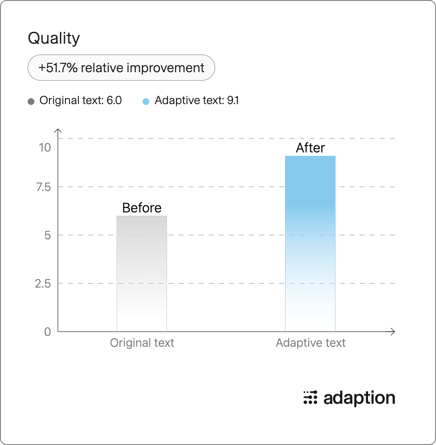Click the 0 origin axis label
The image size is (436, 445).
(48, 332)
